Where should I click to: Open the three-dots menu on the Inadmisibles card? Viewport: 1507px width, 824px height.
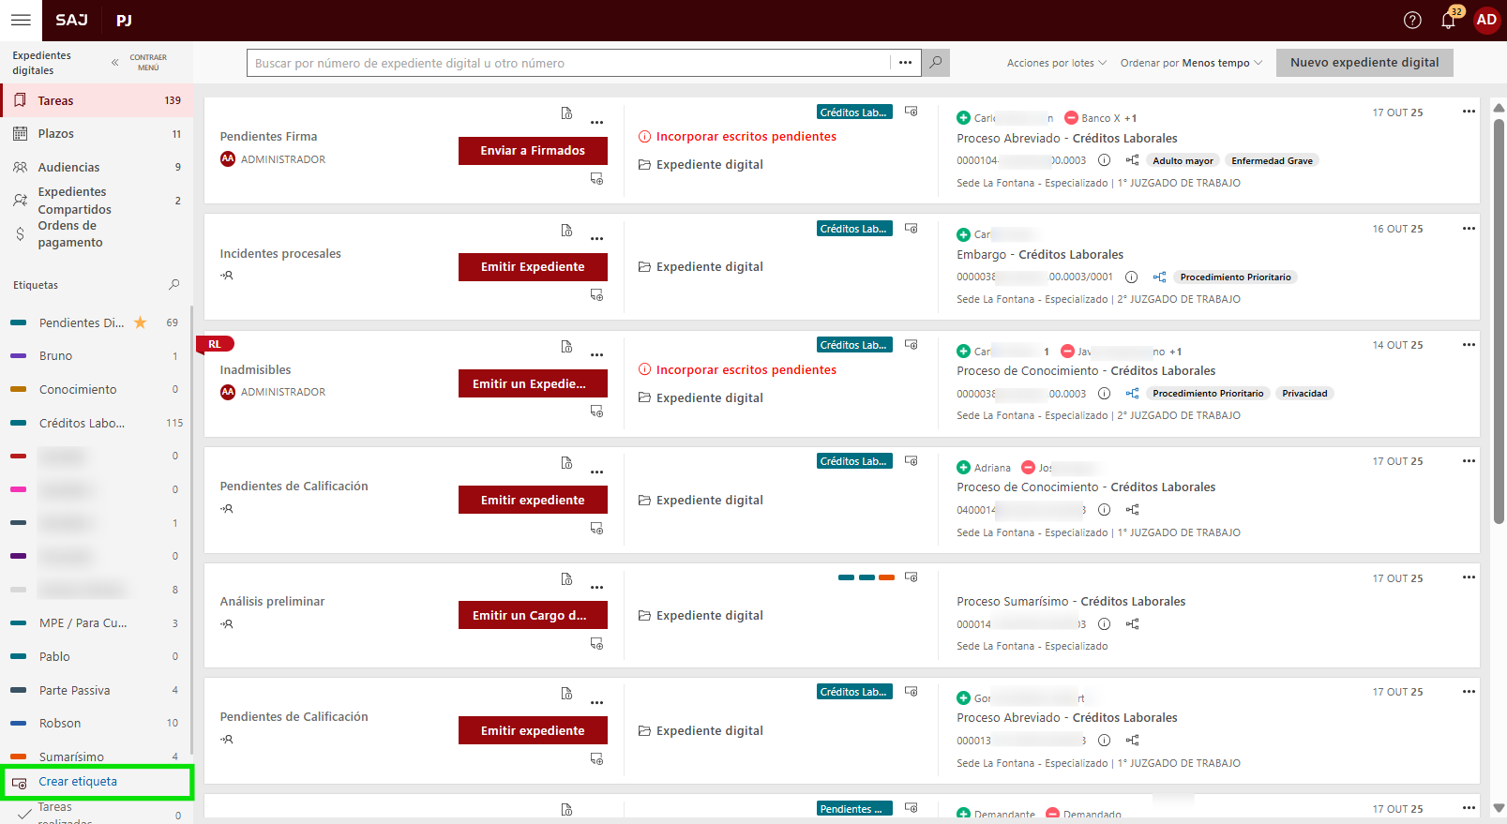[596, 355]
